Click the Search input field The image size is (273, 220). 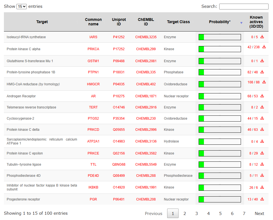pos(243,6)
